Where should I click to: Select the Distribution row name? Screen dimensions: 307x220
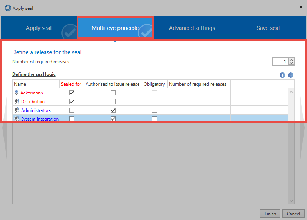pyautogui.click(x=33, y=102)
